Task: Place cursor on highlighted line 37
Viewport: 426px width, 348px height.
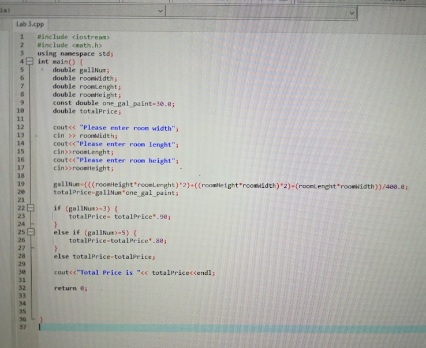Action: click(x=232, y=328)
